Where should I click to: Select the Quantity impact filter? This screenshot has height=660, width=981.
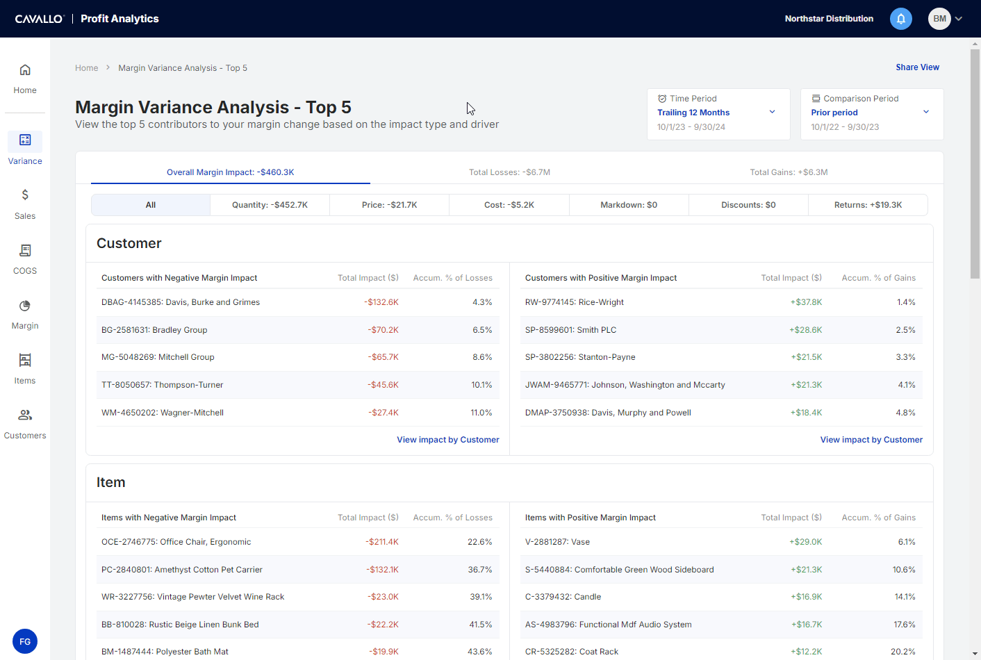point(270,205)
